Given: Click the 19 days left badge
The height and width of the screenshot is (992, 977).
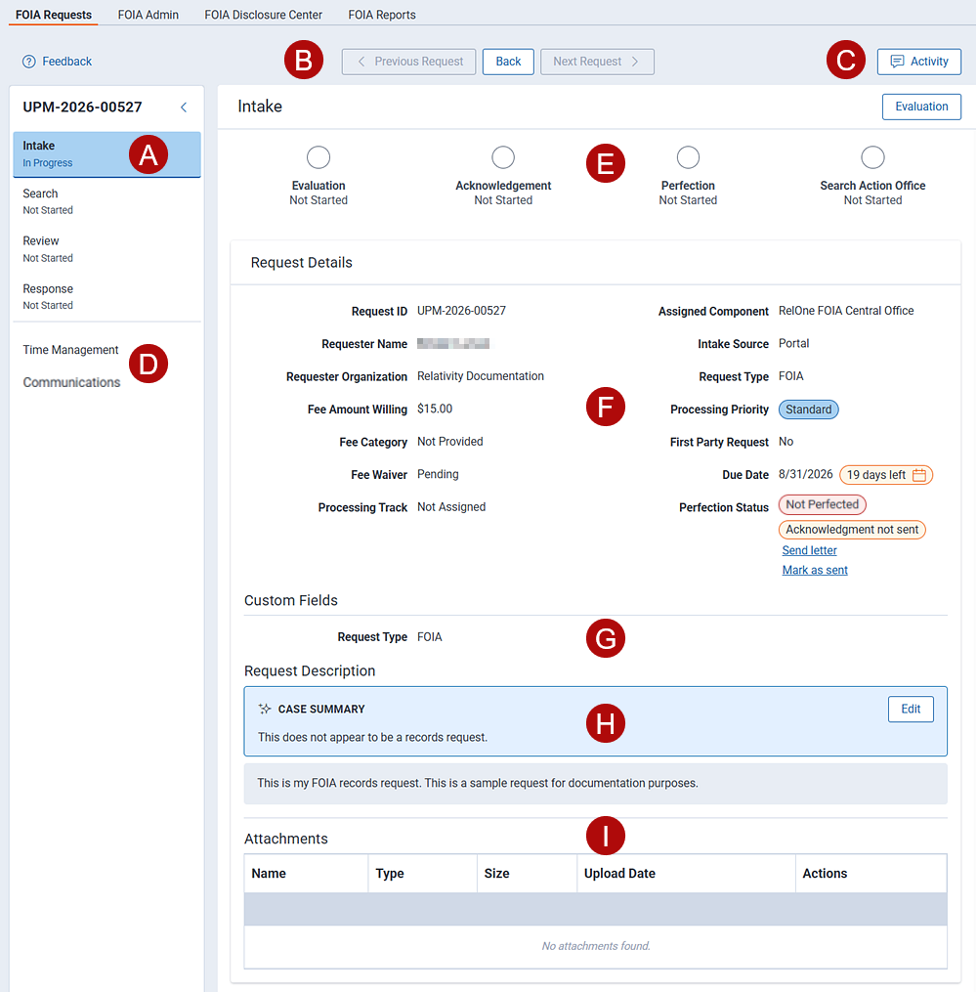Looking at the screenshot, I should coord(886,475).
